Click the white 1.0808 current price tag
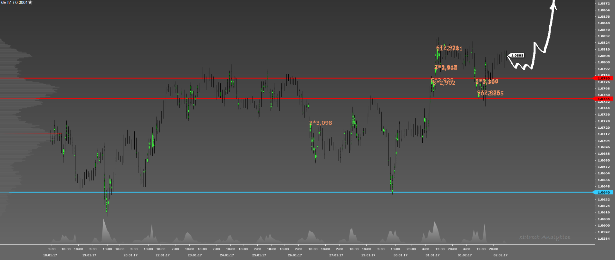 click(517, 56)
